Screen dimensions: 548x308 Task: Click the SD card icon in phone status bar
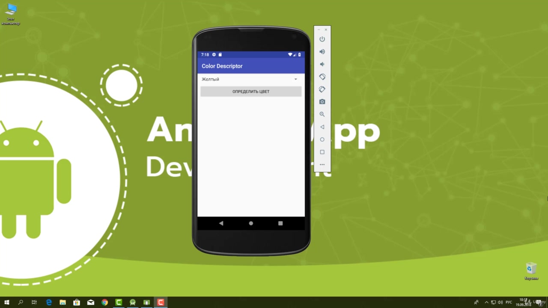pyautogui.click(x=220, y=55)
